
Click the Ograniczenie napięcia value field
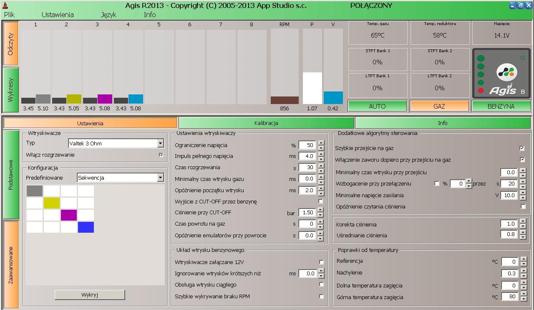(307, 145)
